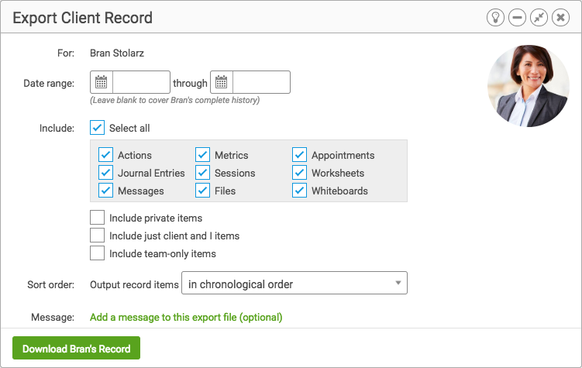Click the end date text field
582x368 pixels.
(261, 82)
